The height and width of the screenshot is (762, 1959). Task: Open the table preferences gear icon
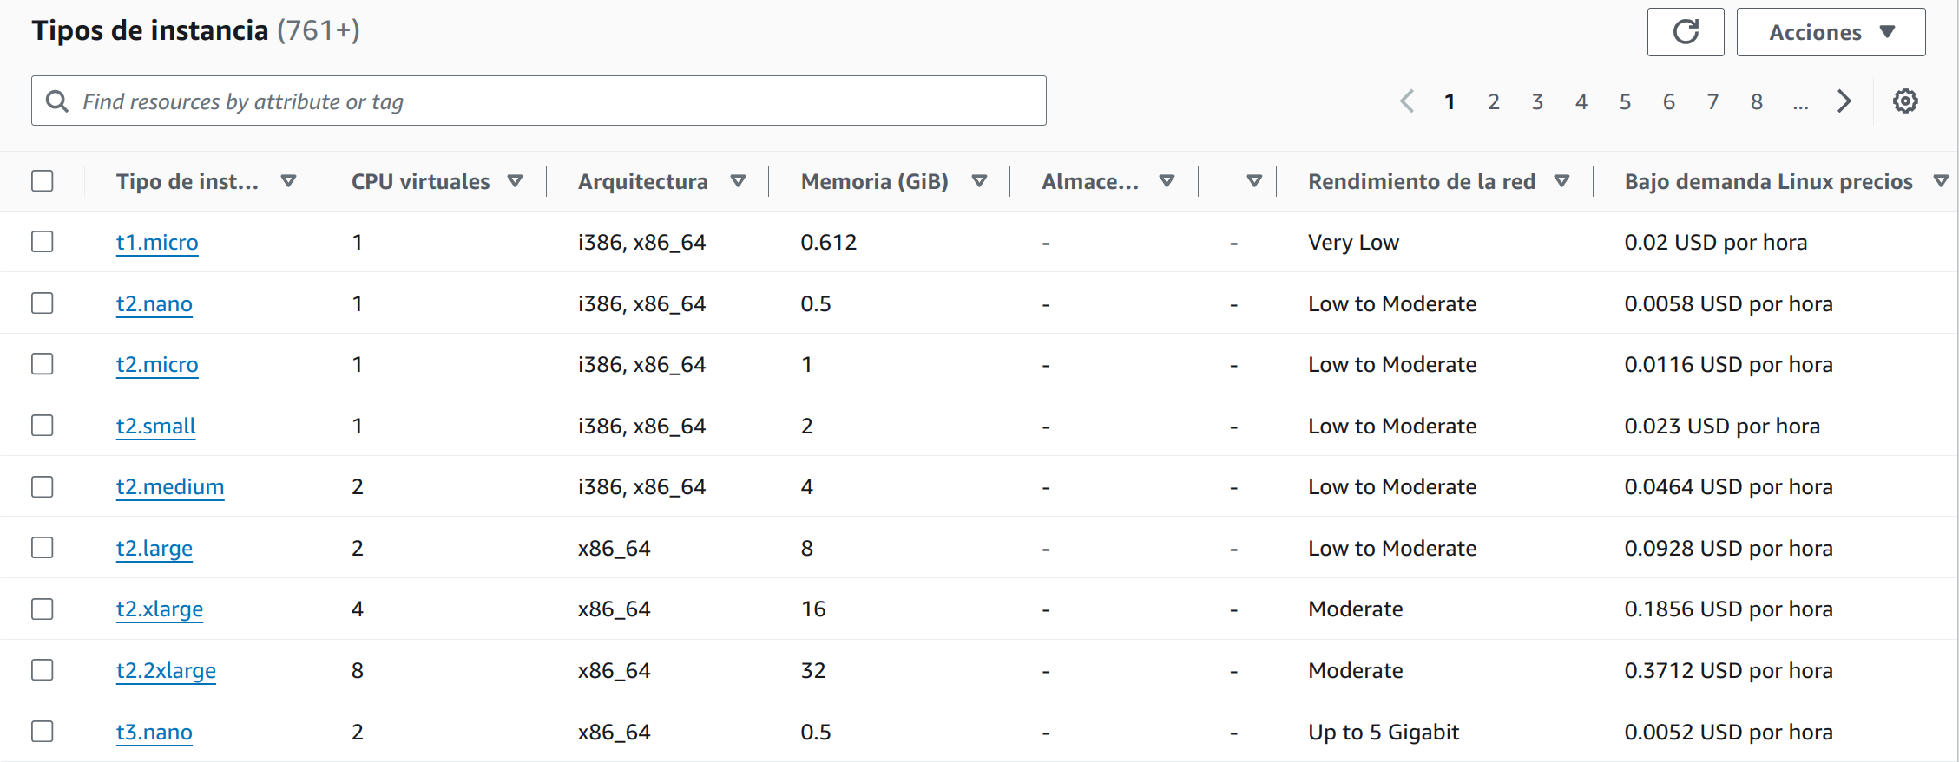(1905, 101)
